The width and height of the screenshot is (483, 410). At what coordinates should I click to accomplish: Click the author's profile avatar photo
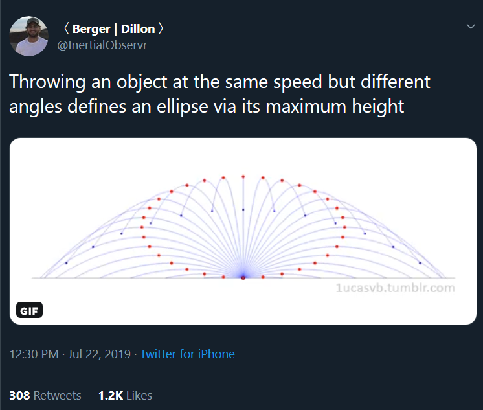tap(28, 36)
